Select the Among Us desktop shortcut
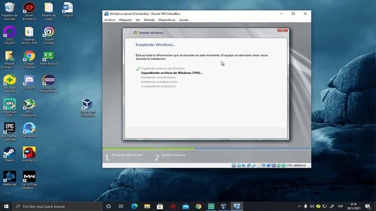376x211 pixels. coord(29,155)
